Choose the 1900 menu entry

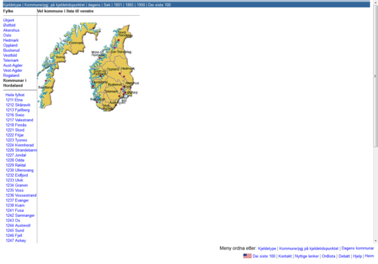(141, 5)
